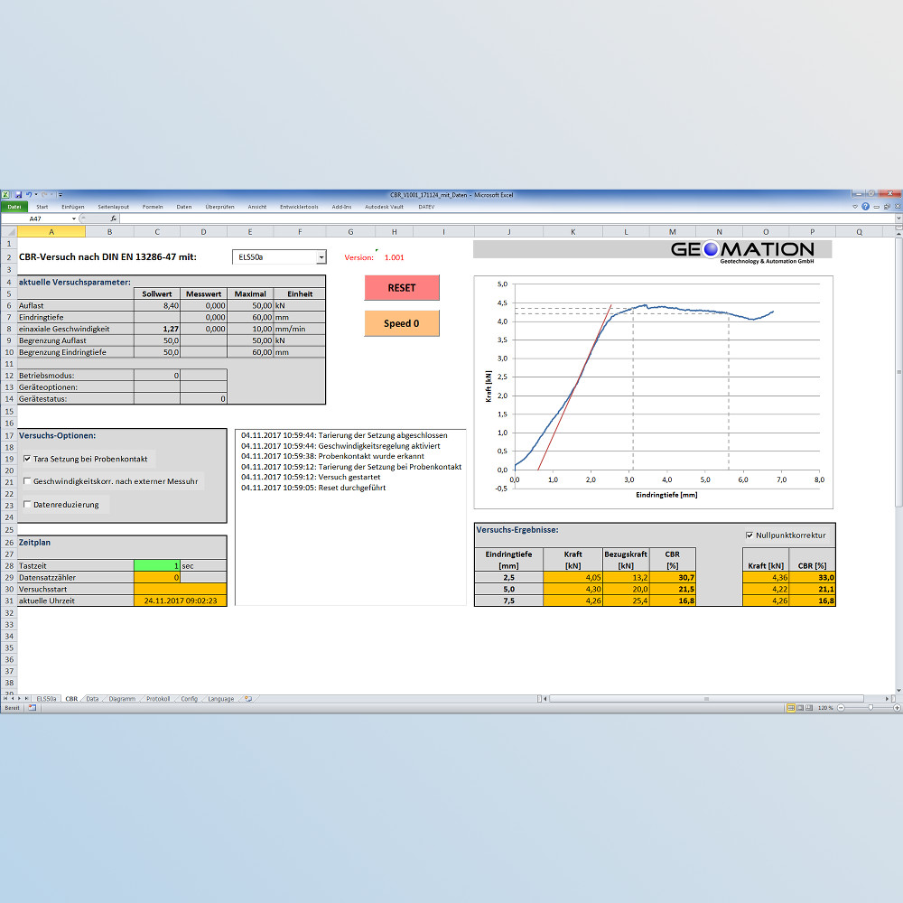This screenshot has width=903, height=903.
Task: Open the Seitenlayout ribbon tab
Action: tap(113, 207)
